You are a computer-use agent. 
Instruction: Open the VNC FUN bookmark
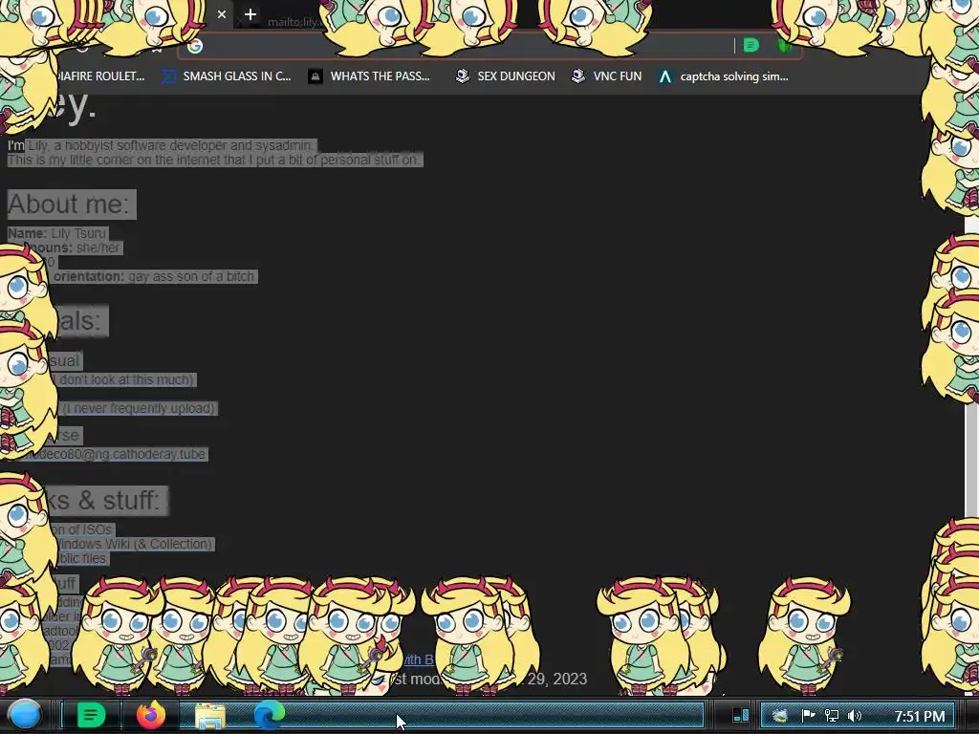pyautogui.click(x=606, y=76)
